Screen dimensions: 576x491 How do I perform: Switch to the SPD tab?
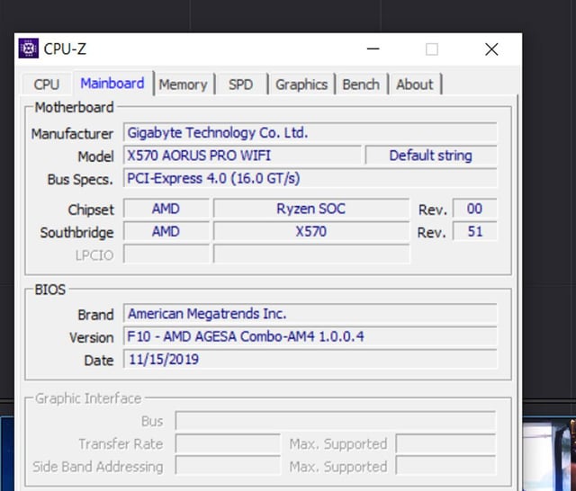240,85
